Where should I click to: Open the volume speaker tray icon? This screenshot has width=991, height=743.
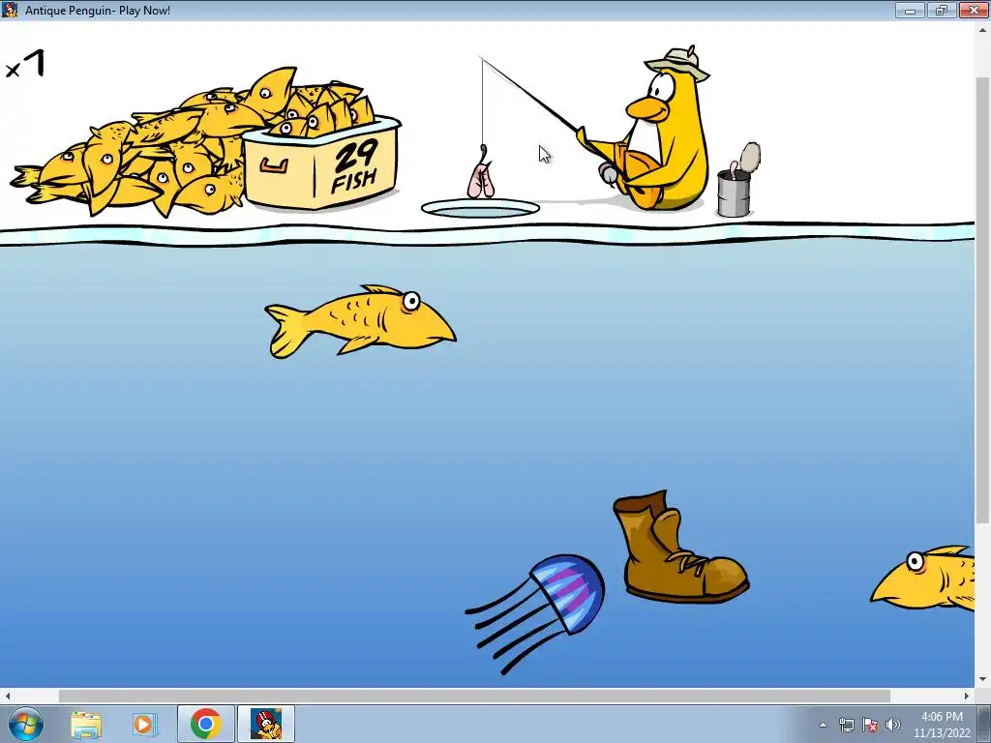coord(893,725)
